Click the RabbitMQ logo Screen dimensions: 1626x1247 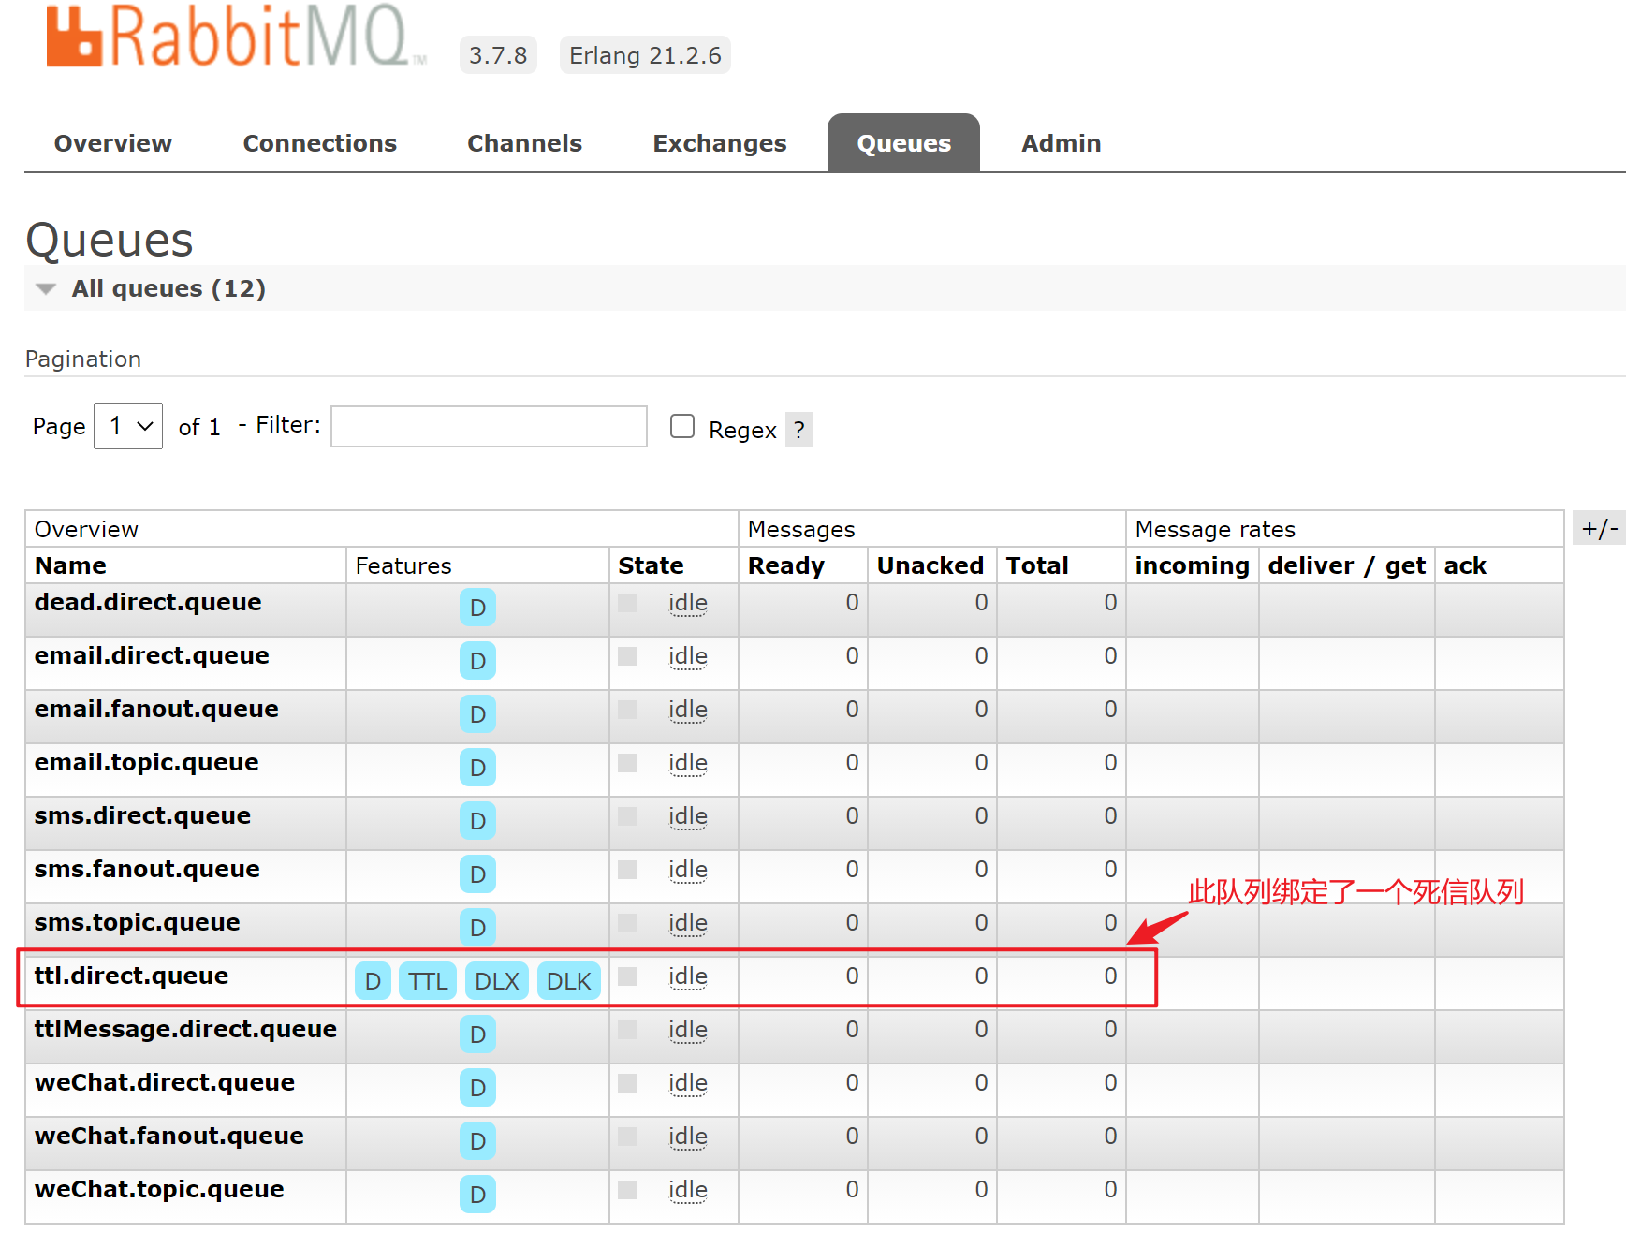[234, 37]
